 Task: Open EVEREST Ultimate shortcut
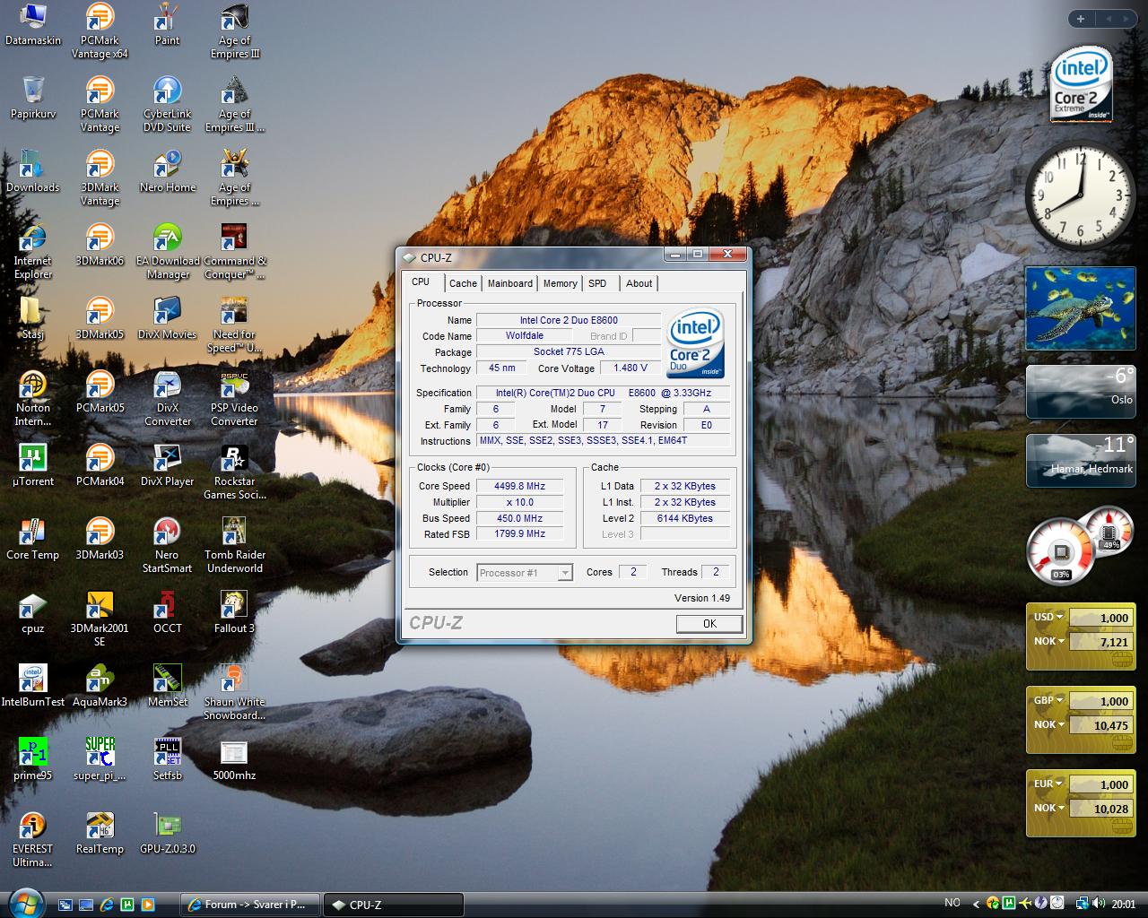click(x=33, y=840)
